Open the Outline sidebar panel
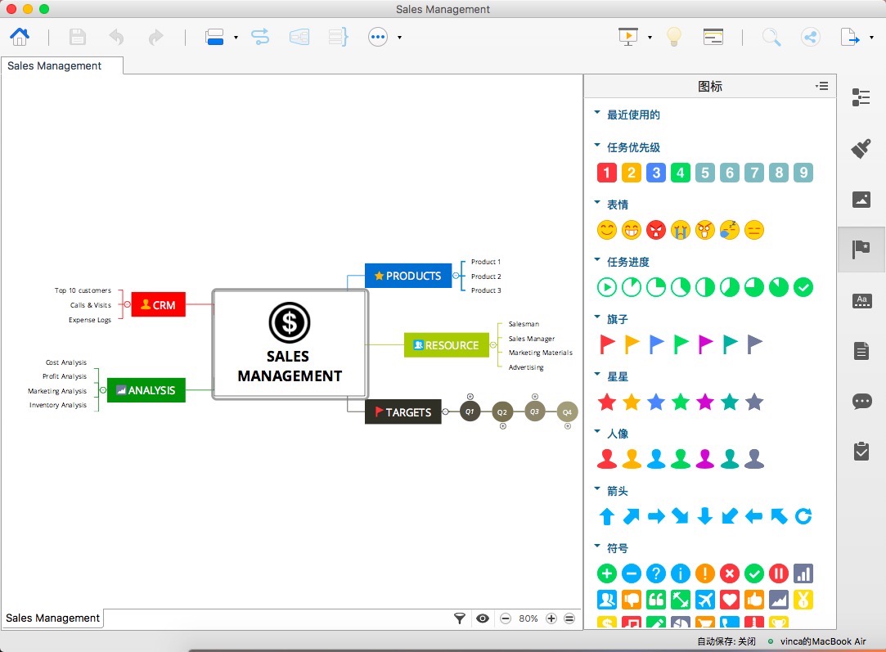The width and height of the screenshot is (886, 652). click(861, 97)
